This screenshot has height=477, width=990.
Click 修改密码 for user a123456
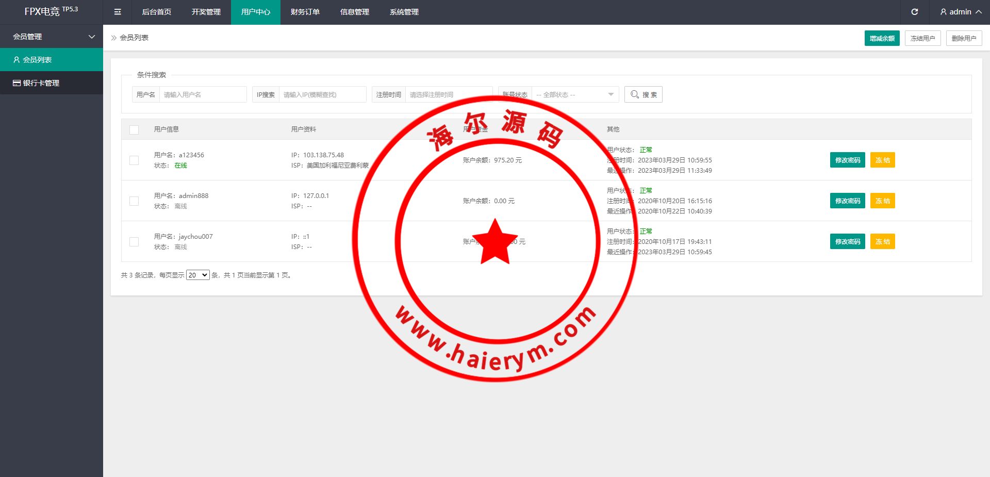coord(847,160)
